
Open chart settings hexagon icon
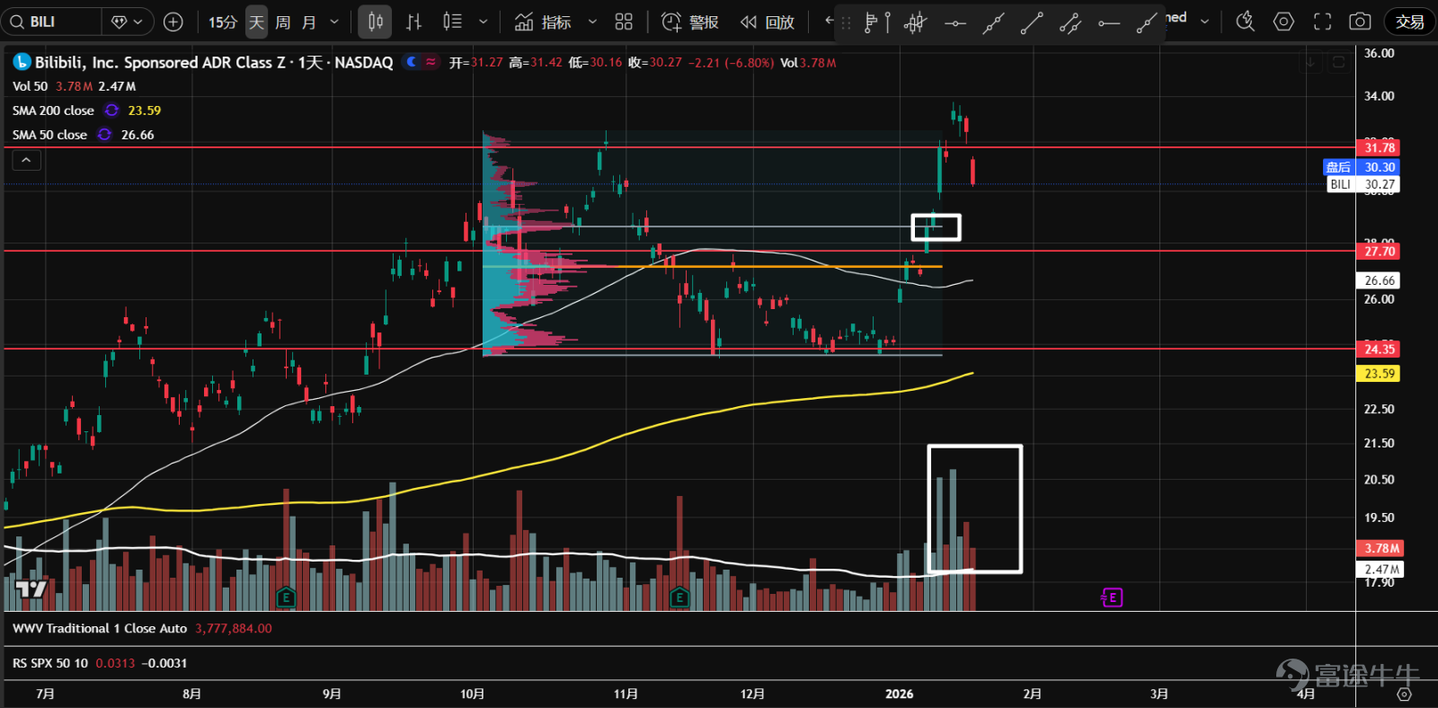1283,22
